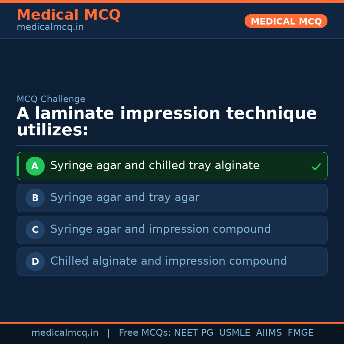
Task: Click the 'A laminate impression technique' question heading
Action: tap(167, 114)
